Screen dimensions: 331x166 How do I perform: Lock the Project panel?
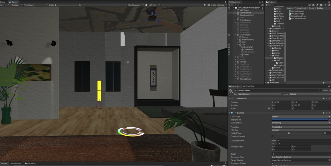[x=329, y=2]
